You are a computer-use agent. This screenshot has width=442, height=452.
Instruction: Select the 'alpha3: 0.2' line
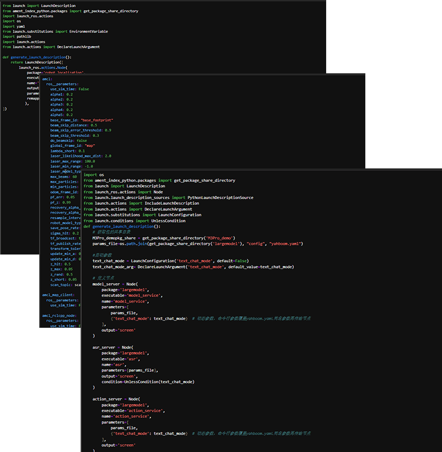62,105
